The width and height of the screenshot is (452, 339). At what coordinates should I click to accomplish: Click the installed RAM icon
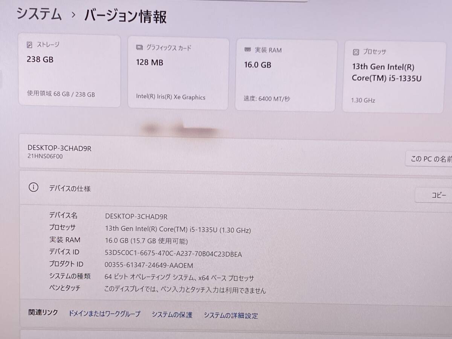(247, 50)
